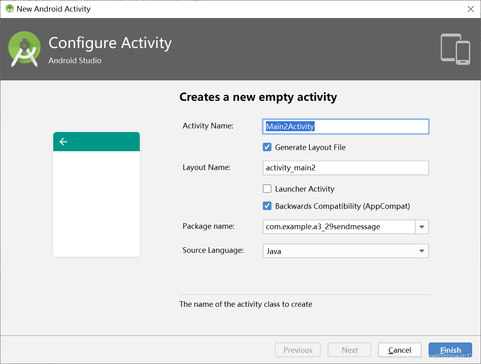Click the back arrow in the activity preview
The image size is (481, 364).
(63, 142)
